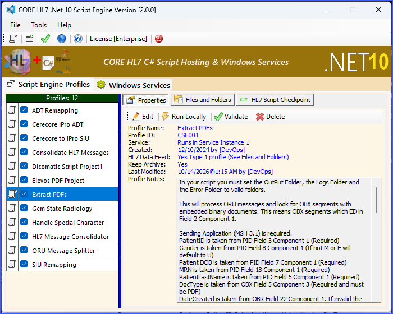
Task: Select the Dicomatic Script Project1 profile name
Action: pyautogui.click(x=67, y=167)
